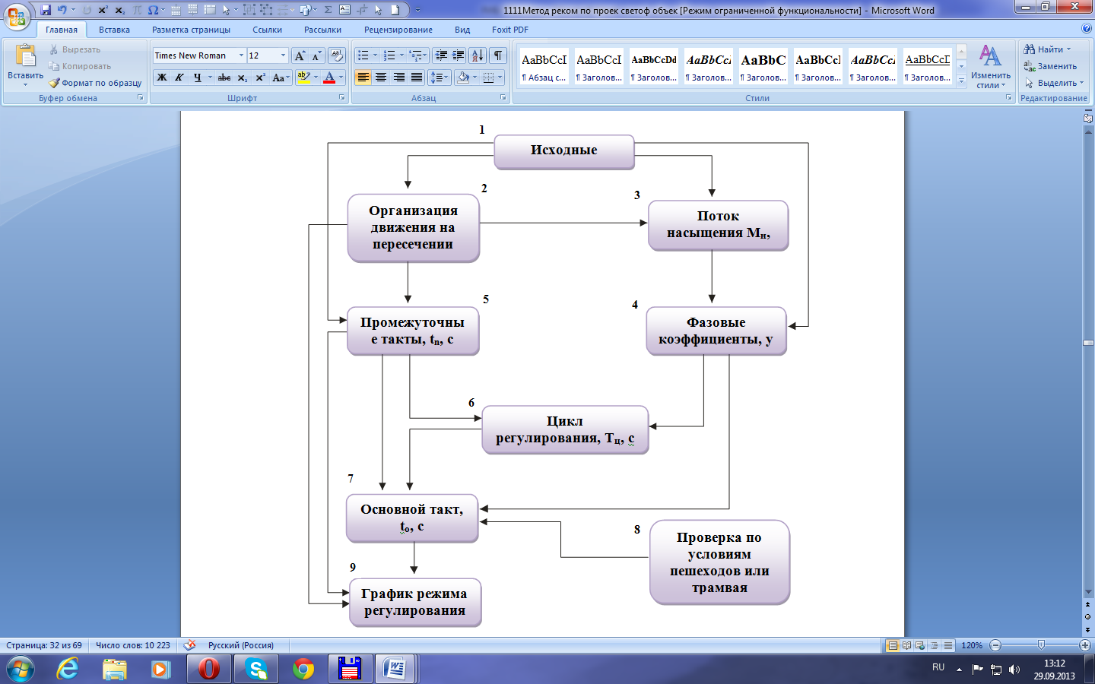Open Изменить стили change styles
The height and width of the screenshot is (684, 1095).
(x=991, y=66)
